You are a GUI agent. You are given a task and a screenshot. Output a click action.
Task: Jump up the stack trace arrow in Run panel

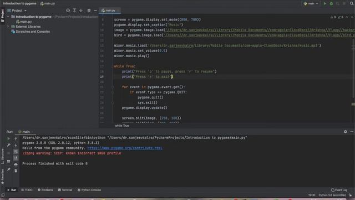pos(16,138)
